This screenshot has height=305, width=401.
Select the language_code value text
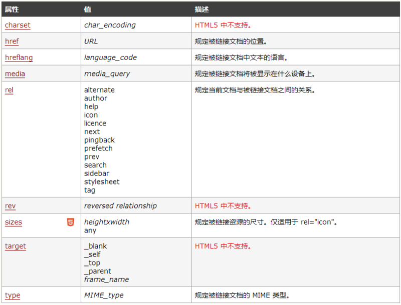110,57
